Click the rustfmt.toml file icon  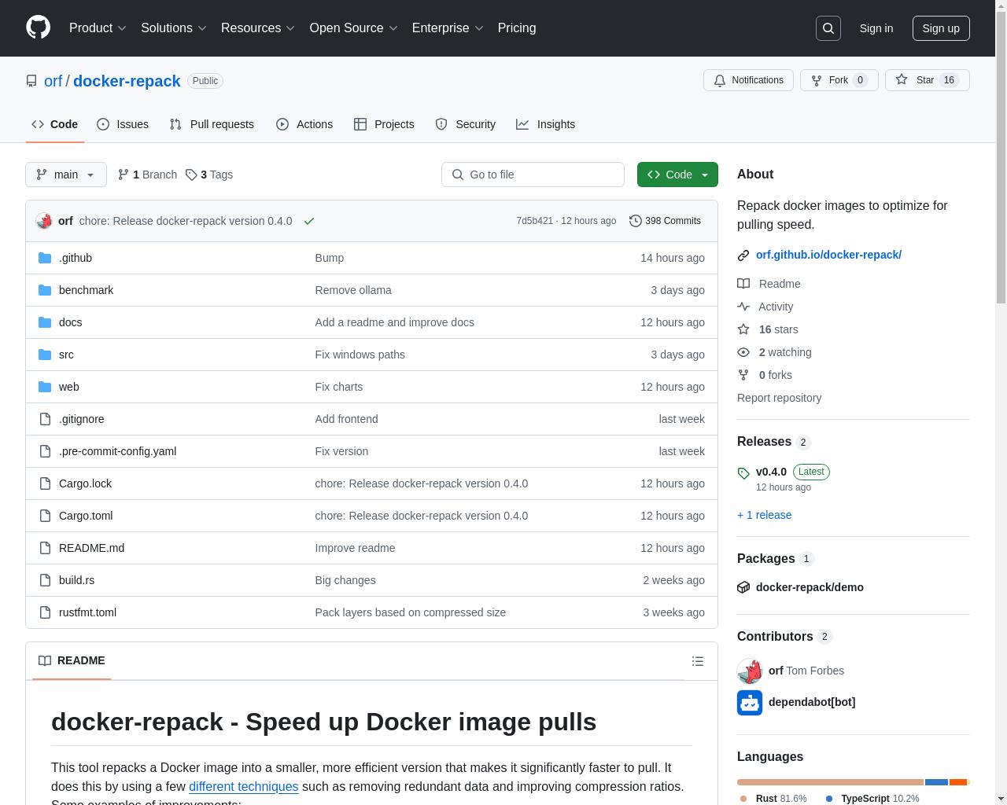45,612
